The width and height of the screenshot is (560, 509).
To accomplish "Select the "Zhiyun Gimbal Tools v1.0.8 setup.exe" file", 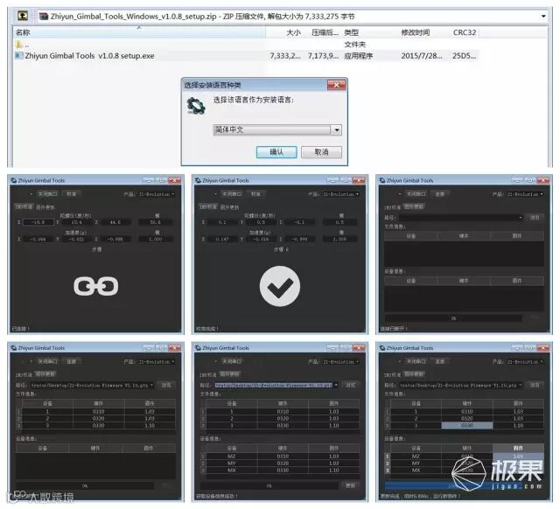I will (x=89, y=56).
